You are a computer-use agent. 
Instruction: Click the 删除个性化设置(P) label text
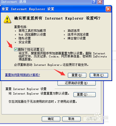coord(31,50)
